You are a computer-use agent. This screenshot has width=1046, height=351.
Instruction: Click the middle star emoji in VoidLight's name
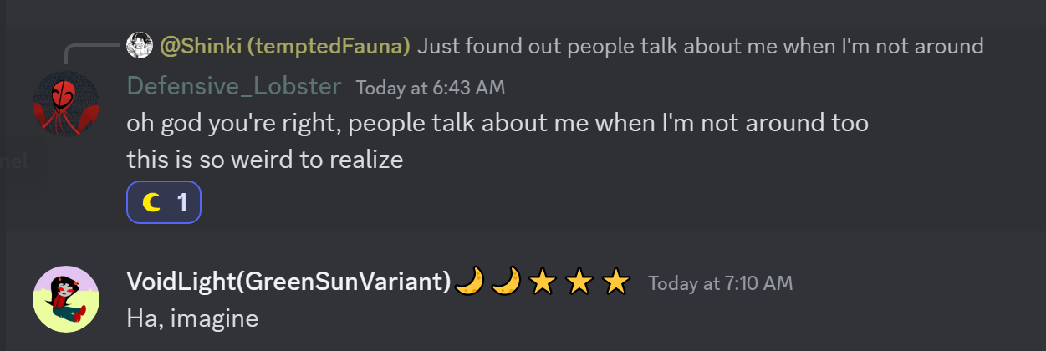579,282
